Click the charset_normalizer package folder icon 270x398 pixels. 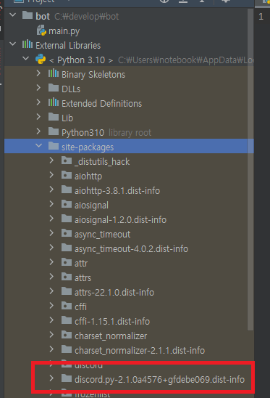[x=67, y=335]
